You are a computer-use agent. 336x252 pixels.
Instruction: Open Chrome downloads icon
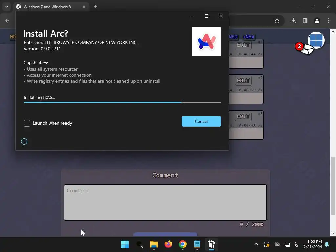[293, 21]
